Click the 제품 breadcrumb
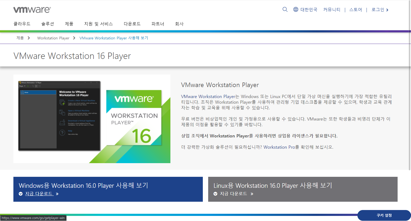The image size is (411, 221). coord(20,38)
